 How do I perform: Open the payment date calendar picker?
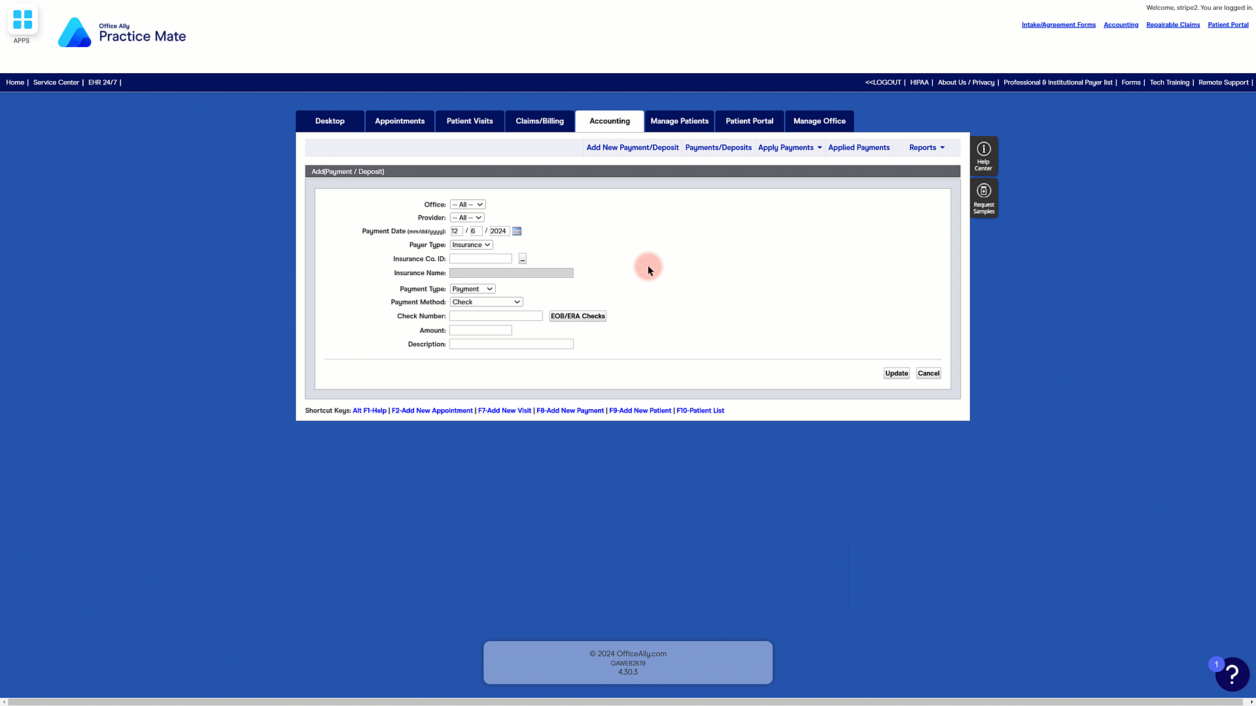point(517,231)
